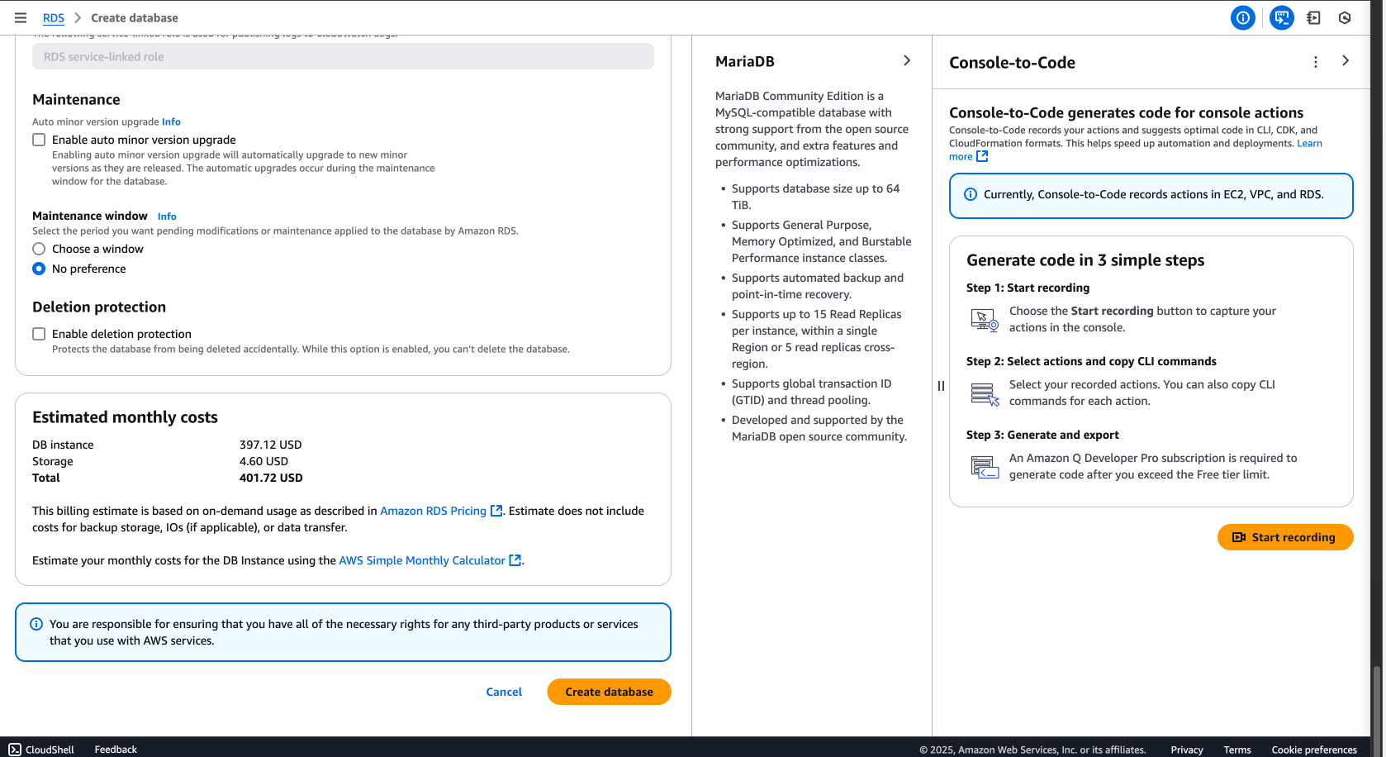Click info icon in Console-to-Code records banner
Image resolution: width=1386 pixels, height=757 pixels.
[971, 194]
